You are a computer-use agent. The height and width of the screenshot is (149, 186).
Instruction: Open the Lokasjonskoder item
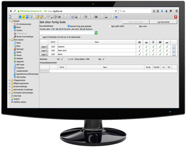(x=22, y=71)
